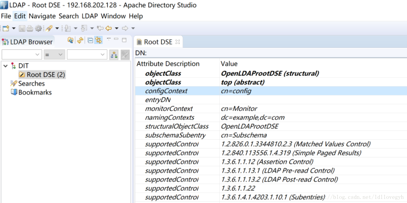
Task: Select the configContext attribute row
Action: 271,91
